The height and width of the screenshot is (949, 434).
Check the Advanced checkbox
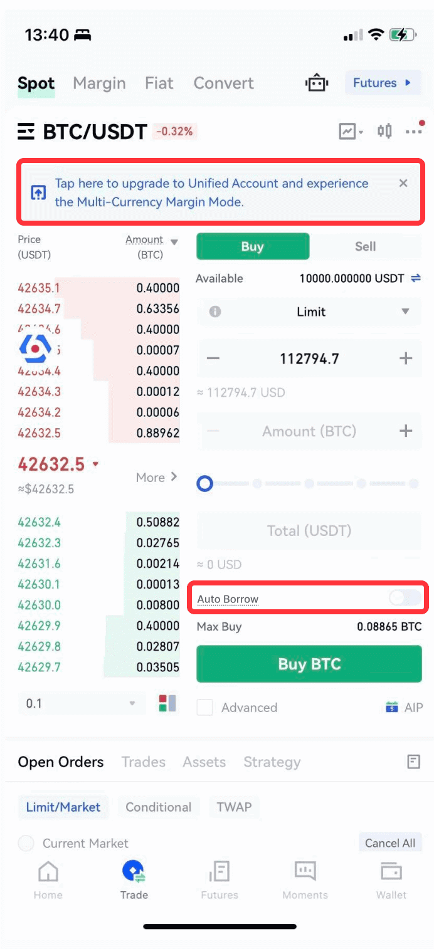[204, 708]
